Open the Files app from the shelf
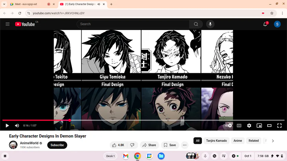 click(x=161, y=156)
